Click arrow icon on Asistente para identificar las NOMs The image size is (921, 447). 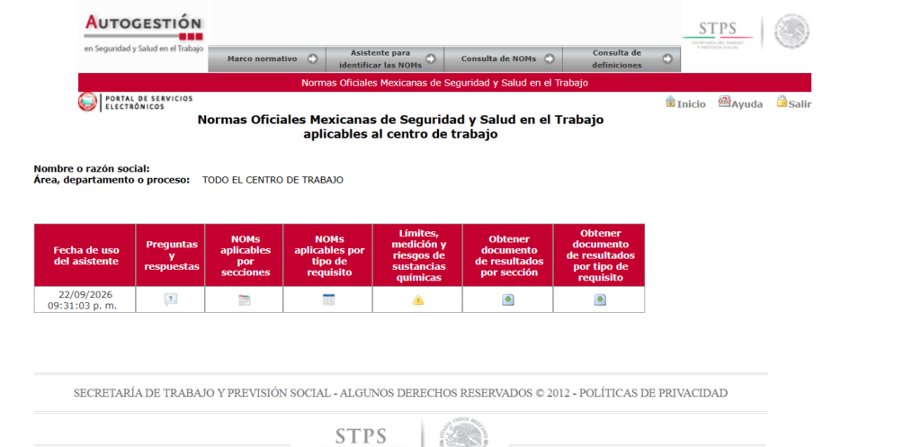431,58
